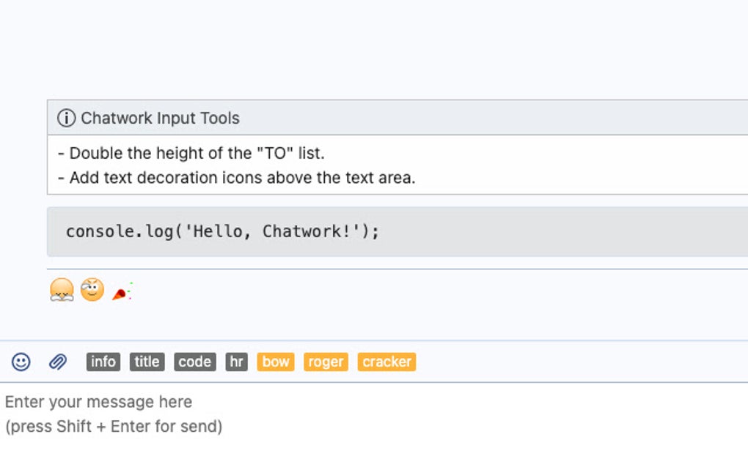Click the Enter your message here placeholder
Image resolution: width=748 pixels, height=467 pixels.
point(98,402)
